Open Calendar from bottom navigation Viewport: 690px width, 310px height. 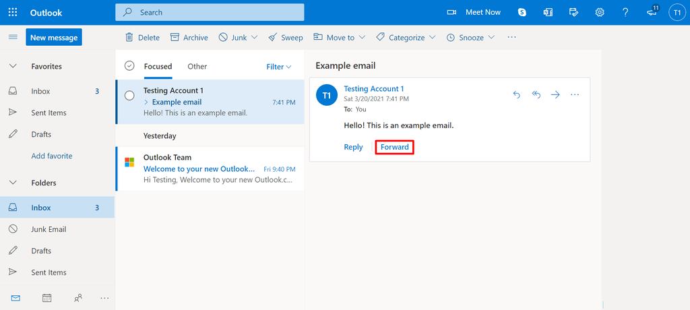click(46, 298)
